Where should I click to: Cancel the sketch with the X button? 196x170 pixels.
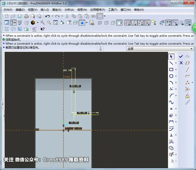(181, 63)
